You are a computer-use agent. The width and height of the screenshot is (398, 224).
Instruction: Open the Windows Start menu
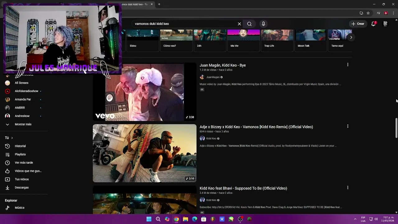coord(149,219)
